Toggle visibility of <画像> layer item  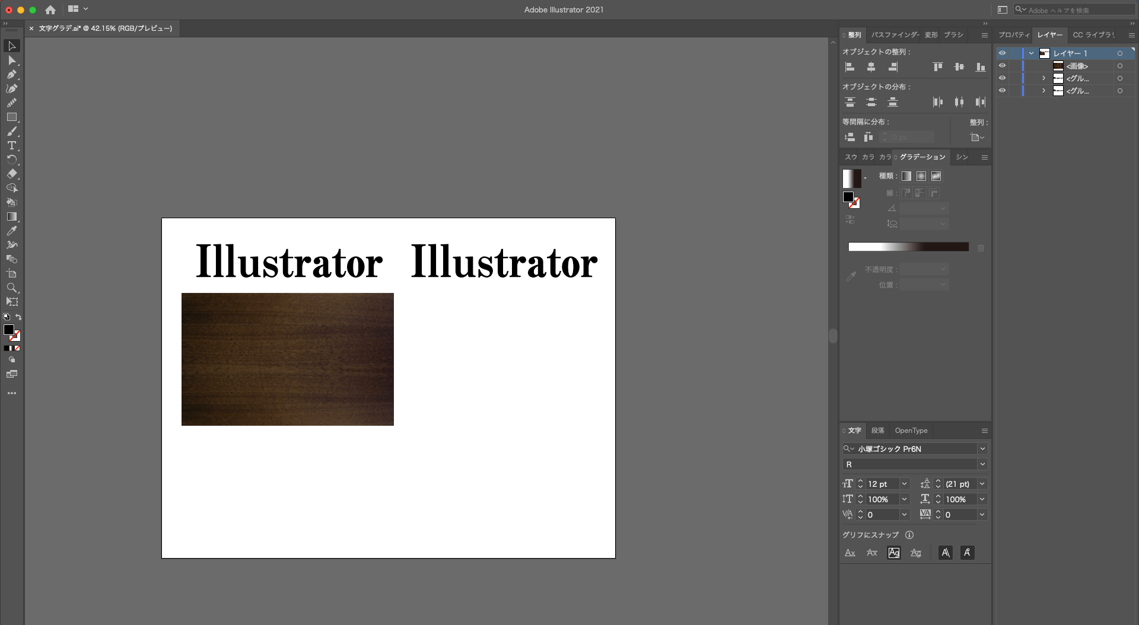(1002, 66)
